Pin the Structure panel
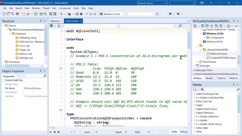The image size is (242, 136). click(40, 21)
